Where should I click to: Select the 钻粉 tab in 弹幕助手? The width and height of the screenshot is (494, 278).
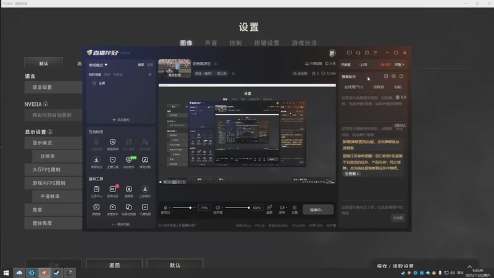pyautogui.click(x=398, y=87)
